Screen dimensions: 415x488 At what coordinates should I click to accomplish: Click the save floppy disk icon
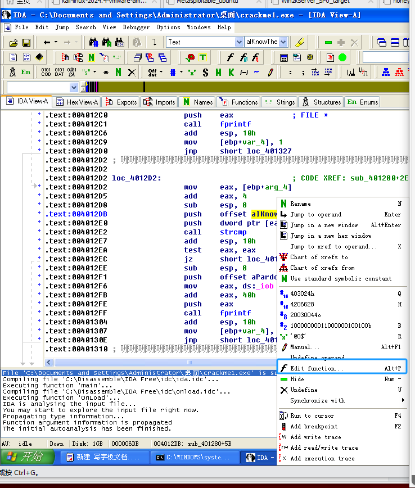(26, 42)
